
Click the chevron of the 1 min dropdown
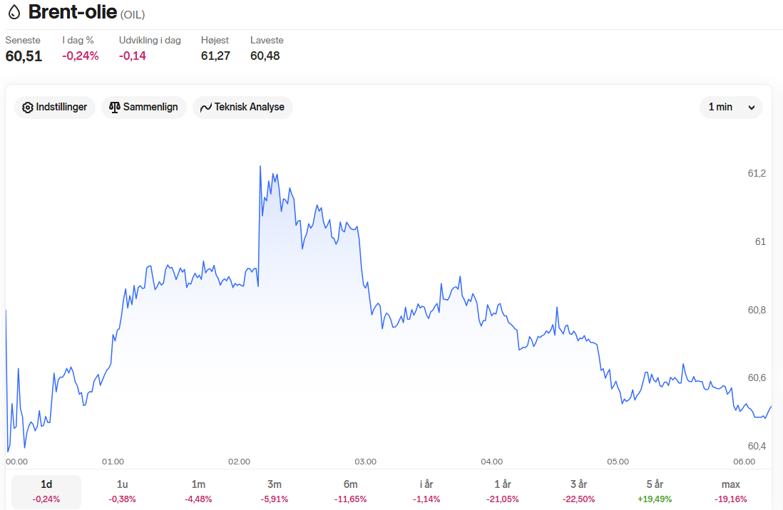click(x=752, y=108)
